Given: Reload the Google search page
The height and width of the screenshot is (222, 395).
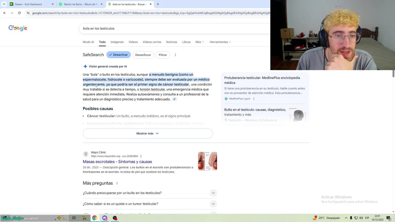Looking at the screenshot, I should pyautogui.click(x=19, y=13).
